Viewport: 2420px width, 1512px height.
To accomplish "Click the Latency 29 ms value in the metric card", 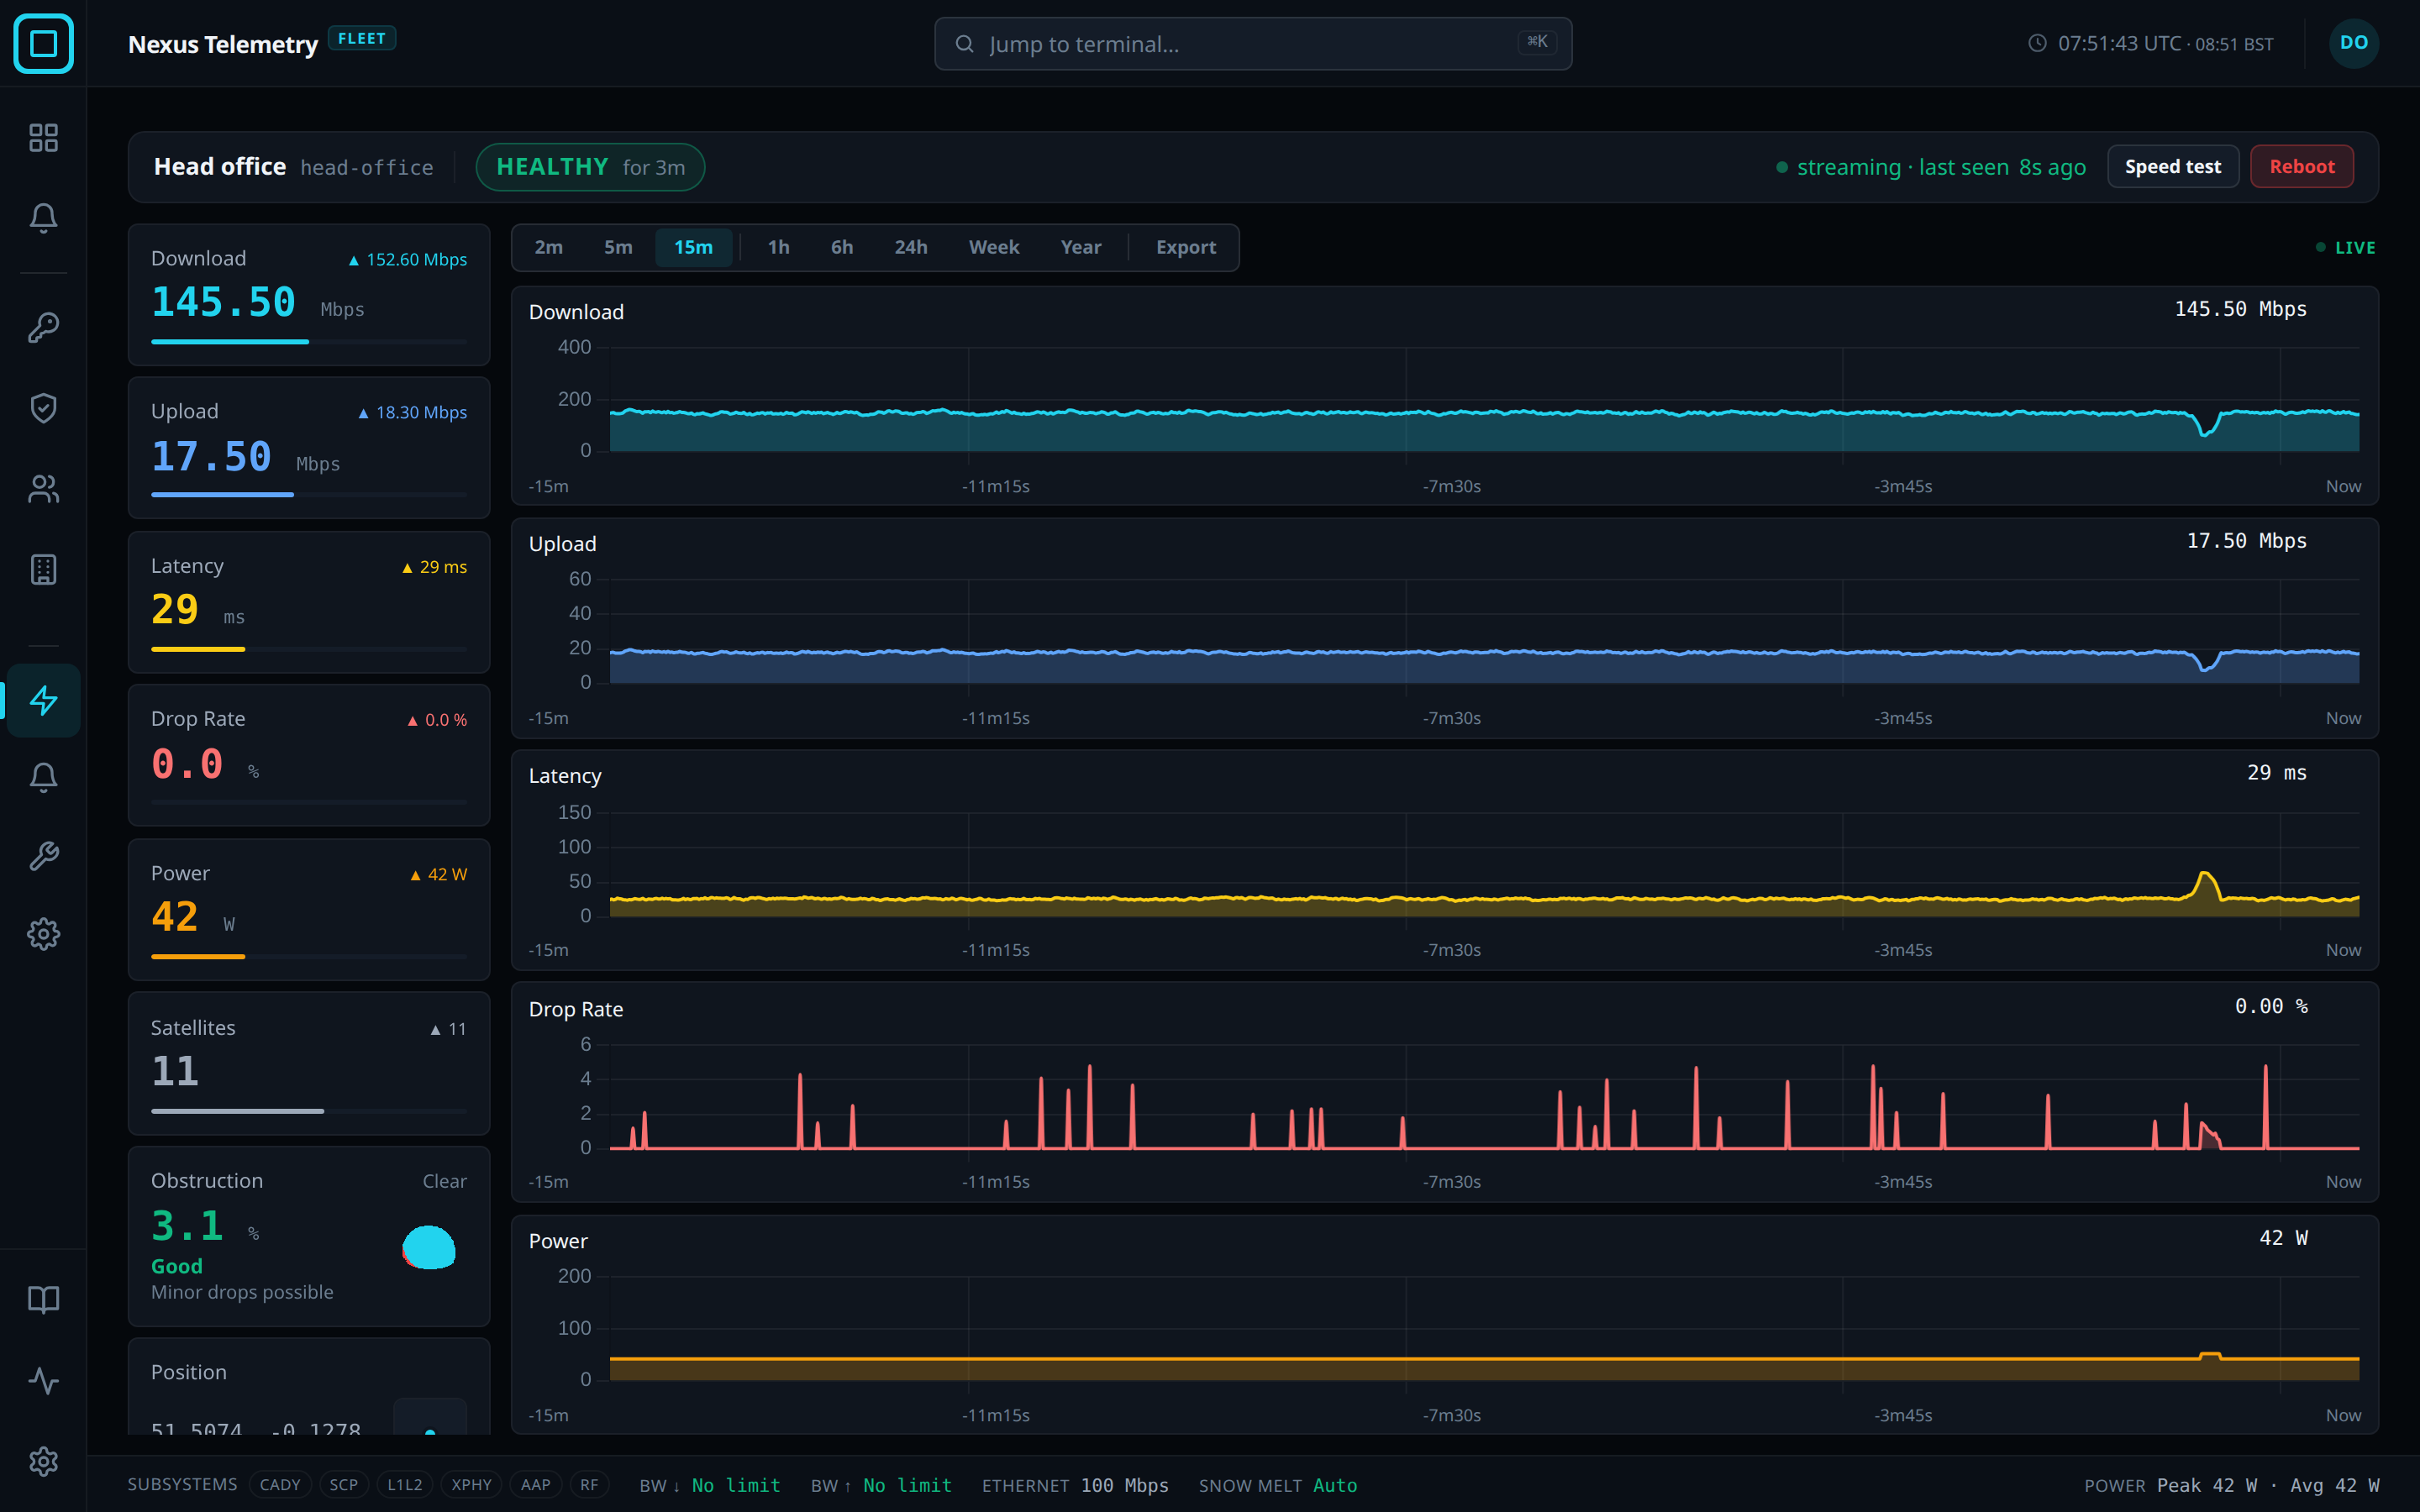I will pyautogui.click(x=198, y=610).
